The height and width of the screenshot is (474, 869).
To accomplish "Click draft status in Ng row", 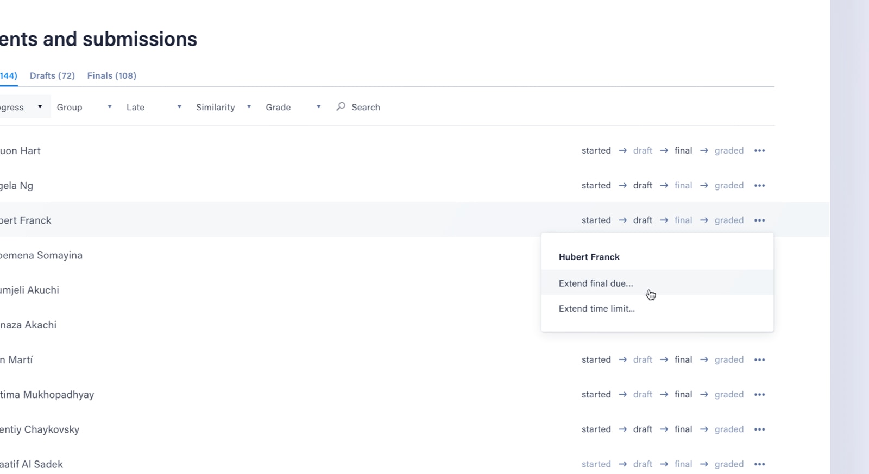I will (643, 186).
